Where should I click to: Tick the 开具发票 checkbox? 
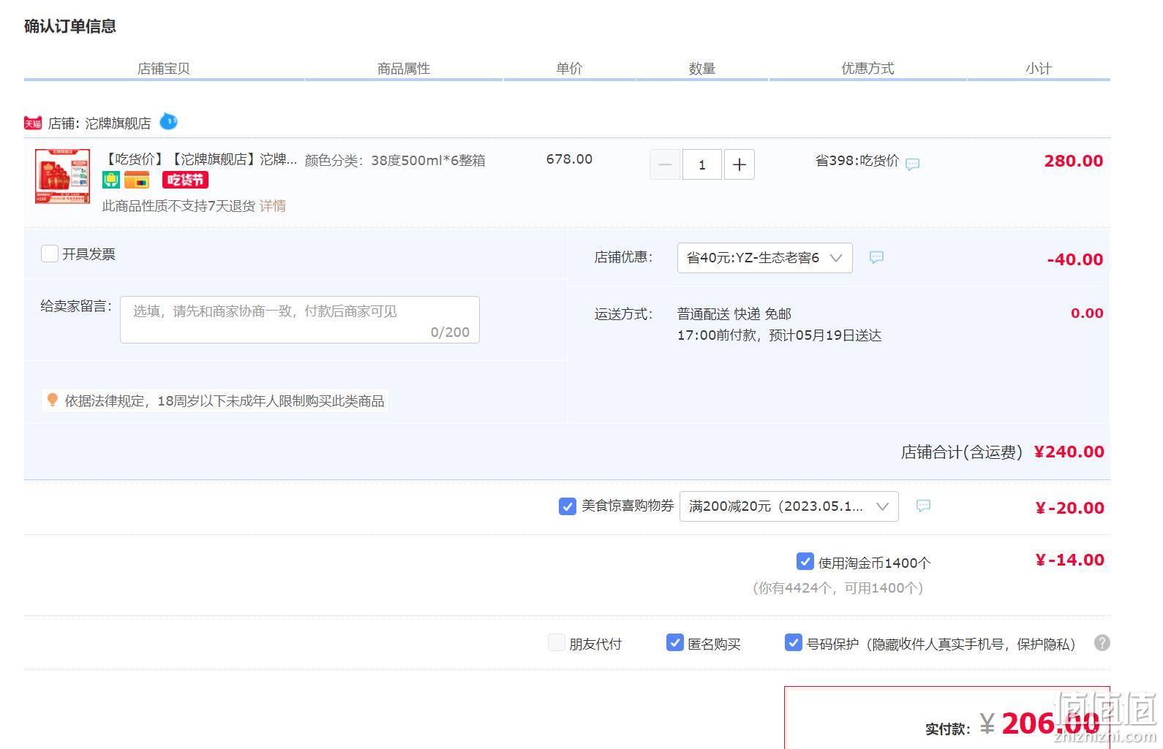point(50,254)
